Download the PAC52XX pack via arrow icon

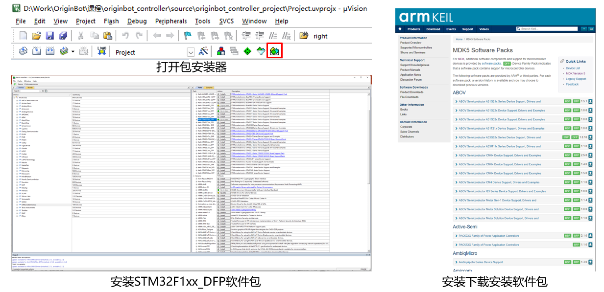591,236
